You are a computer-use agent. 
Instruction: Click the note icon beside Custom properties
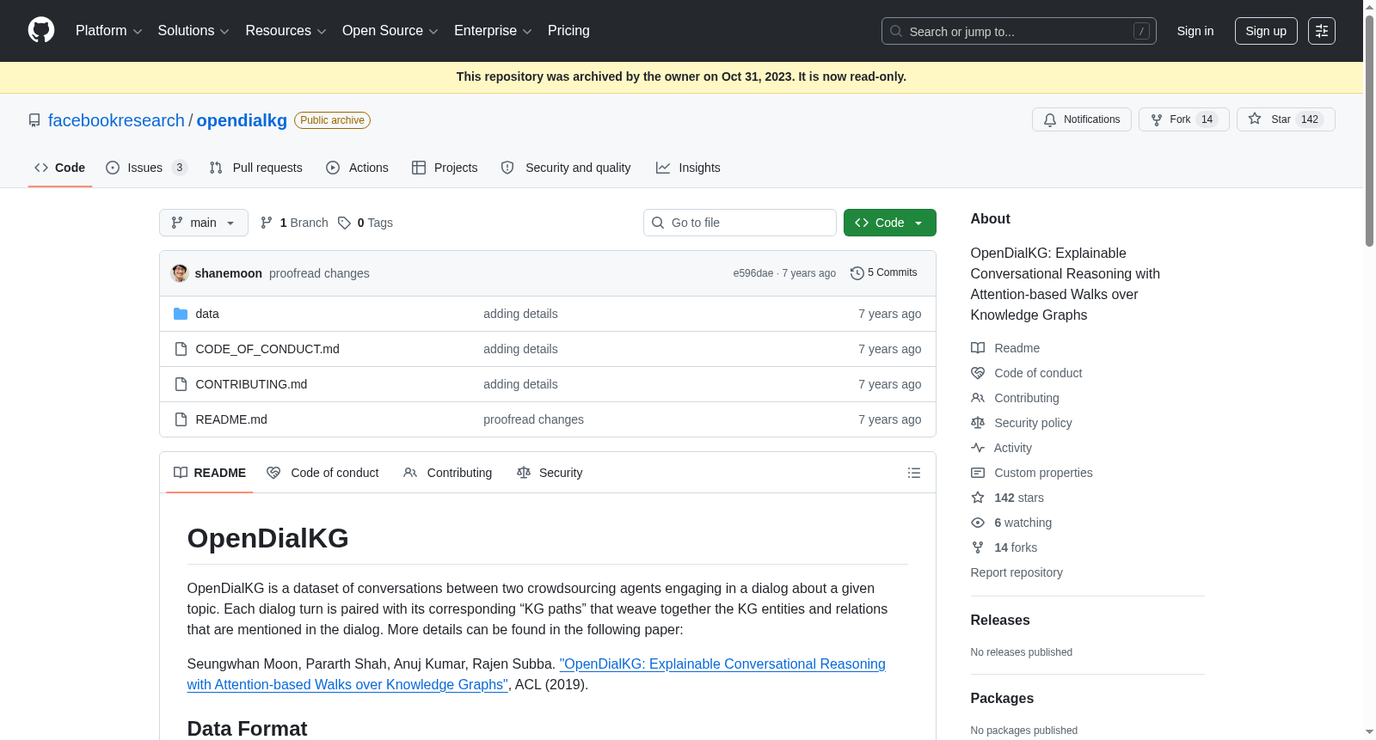click(x=978, y=473)
